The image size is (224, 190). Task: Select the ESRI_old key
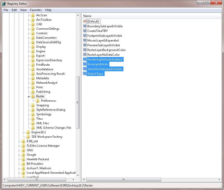click(32, 141)
